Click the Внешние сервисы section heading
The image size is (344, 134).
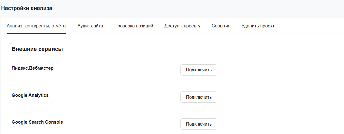[37, 49]
